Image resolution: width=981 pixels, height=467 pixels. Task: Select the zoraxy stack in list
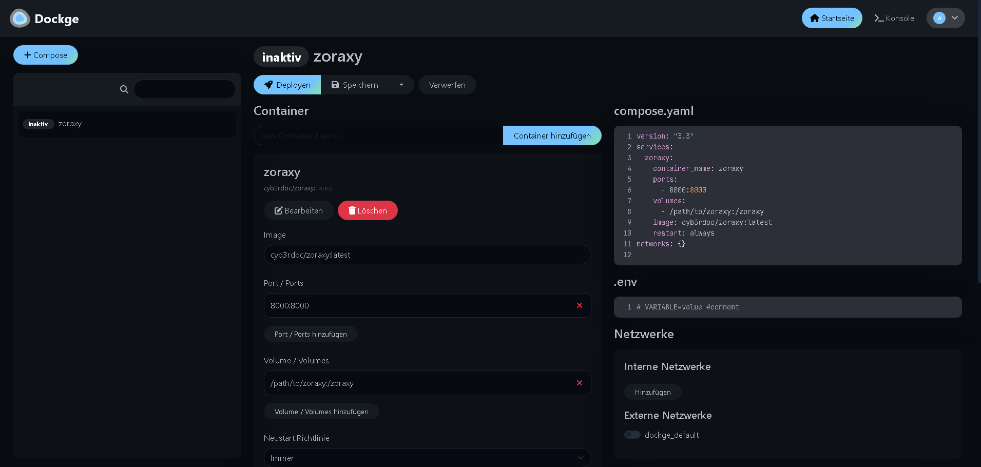point(127,124)
